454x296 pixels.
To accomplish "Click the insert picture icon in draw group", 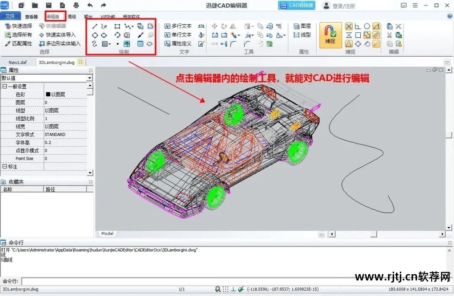I will (x=127, y=44).
